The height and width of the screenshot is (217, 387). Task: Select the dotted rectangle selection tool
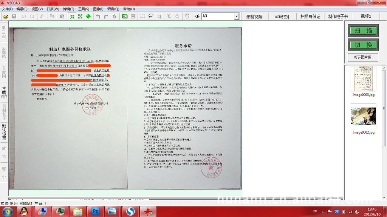(x=142, y=17)
